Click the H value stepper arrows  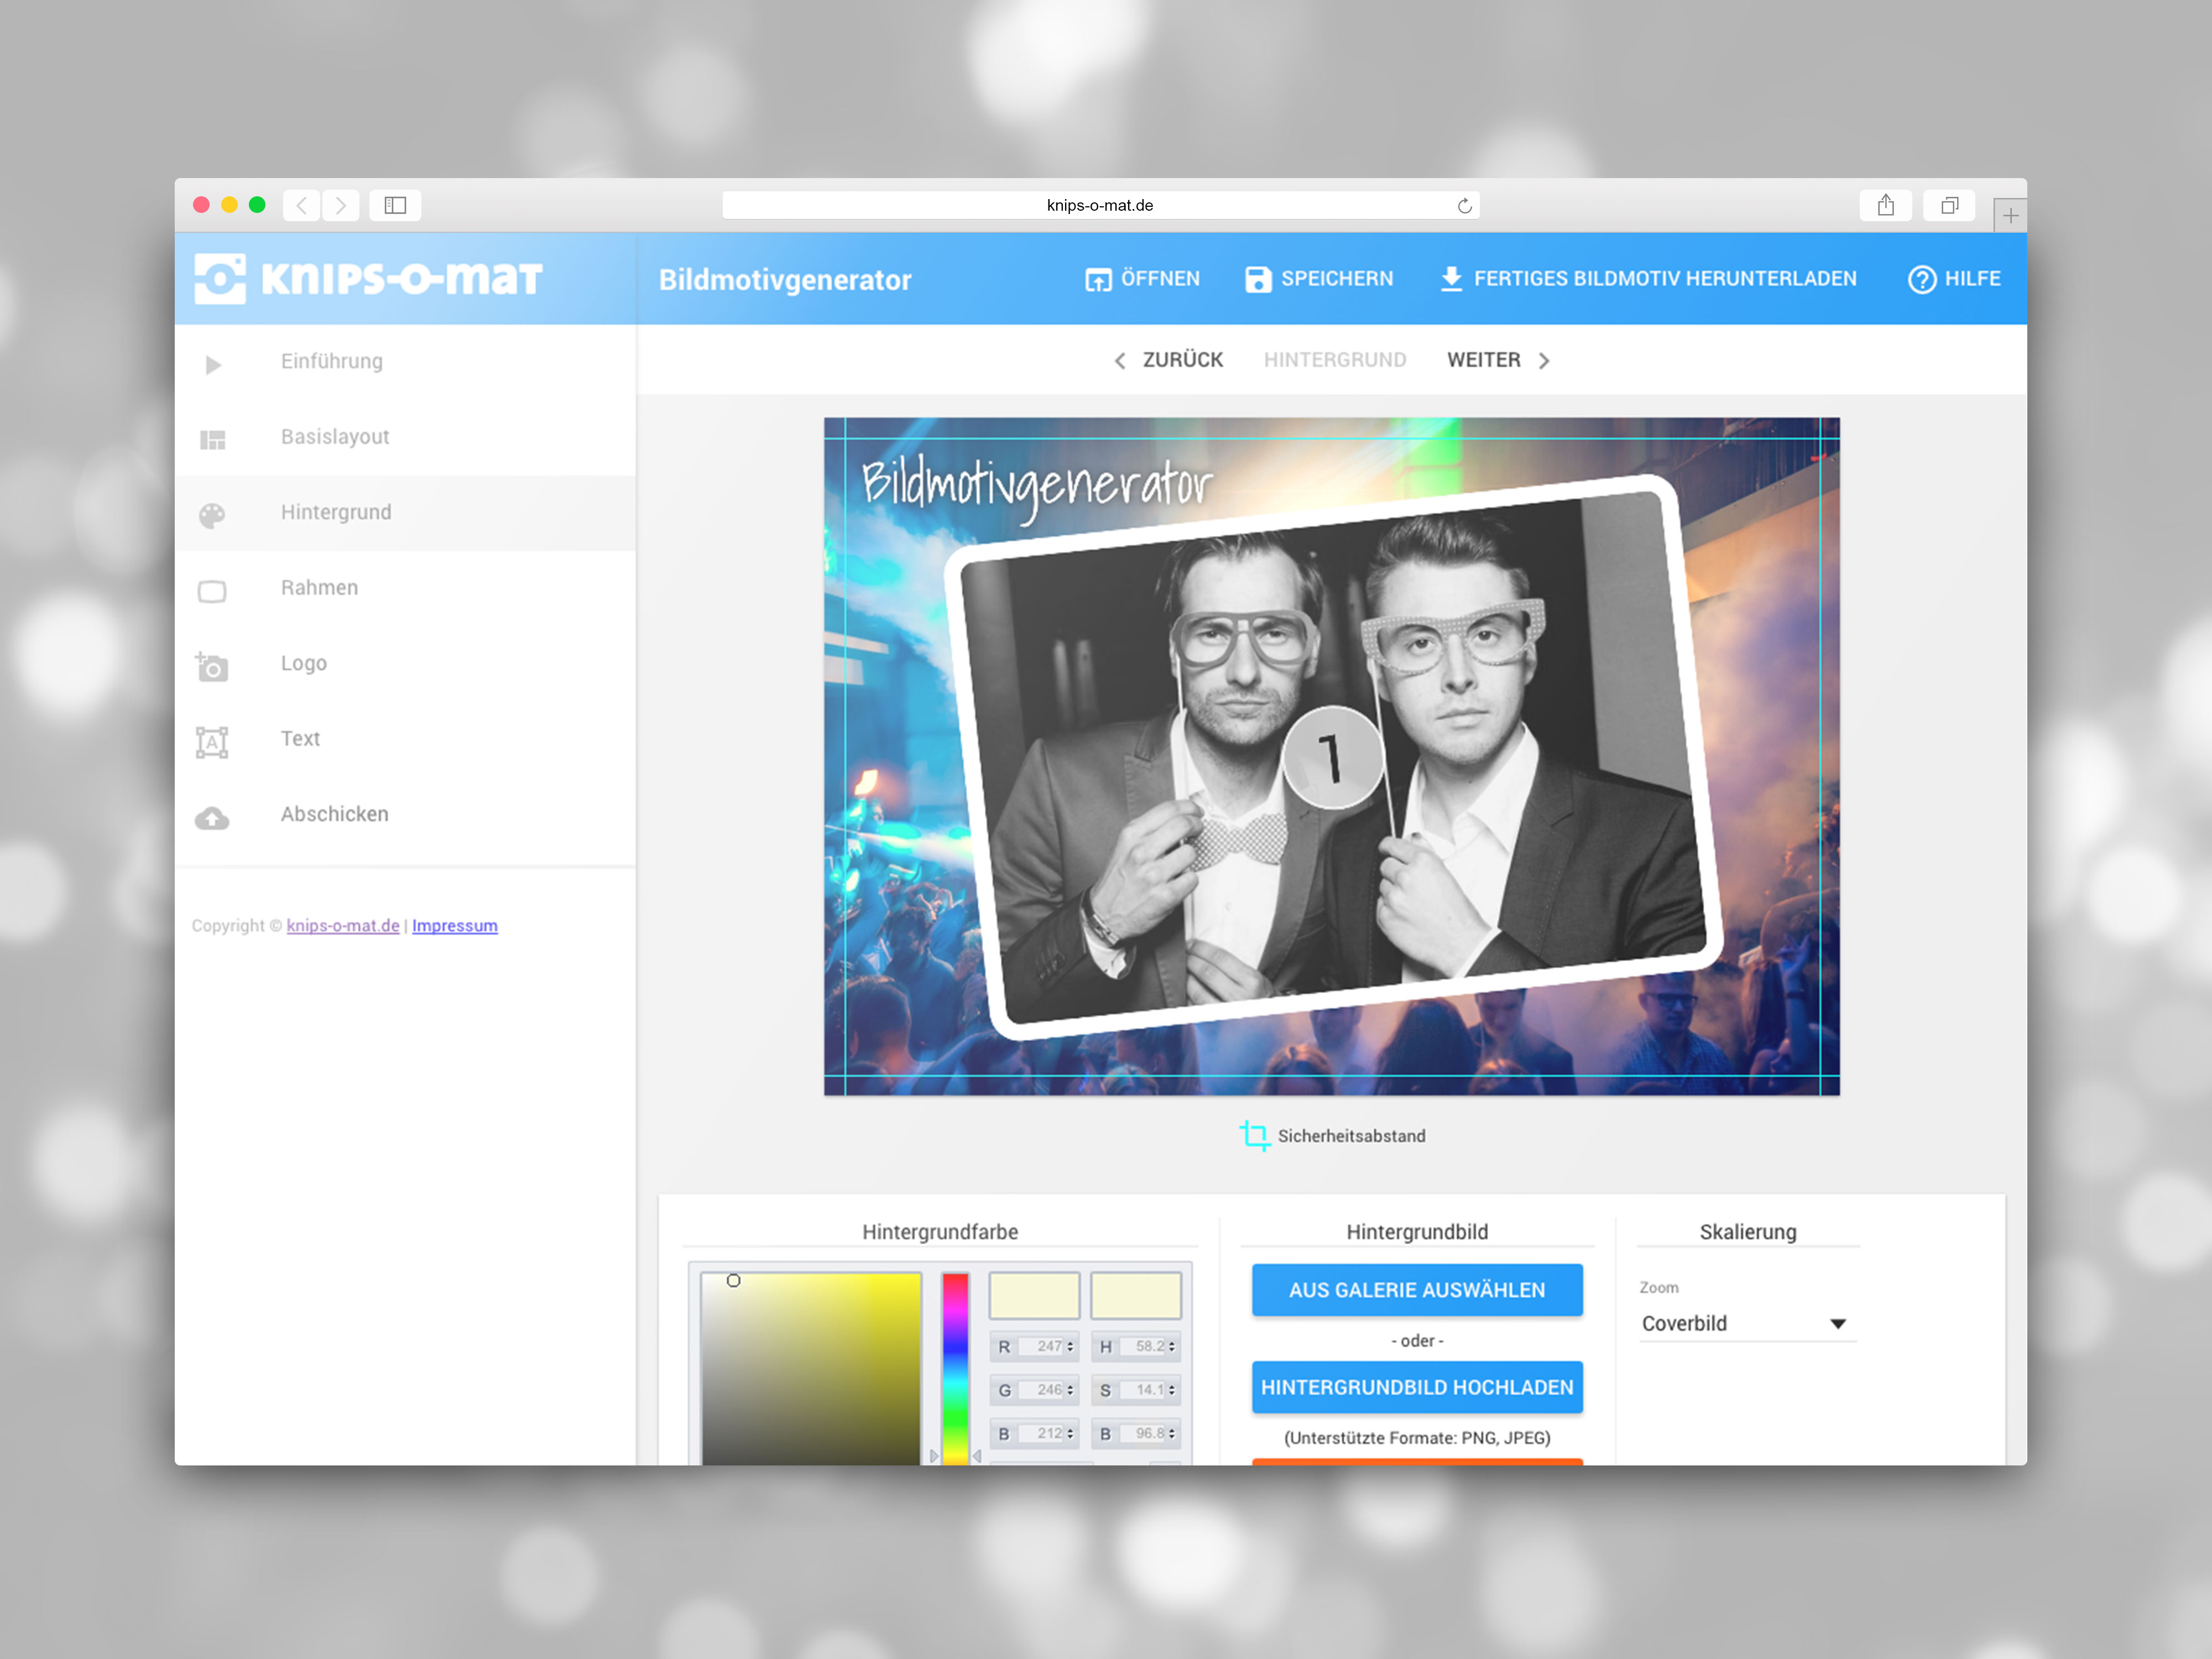[x=1172, y=1347]
